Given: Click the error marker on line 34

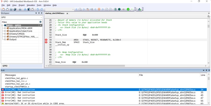Looking at the screenshot, I should pyautogui.click(x=46, y=40).
